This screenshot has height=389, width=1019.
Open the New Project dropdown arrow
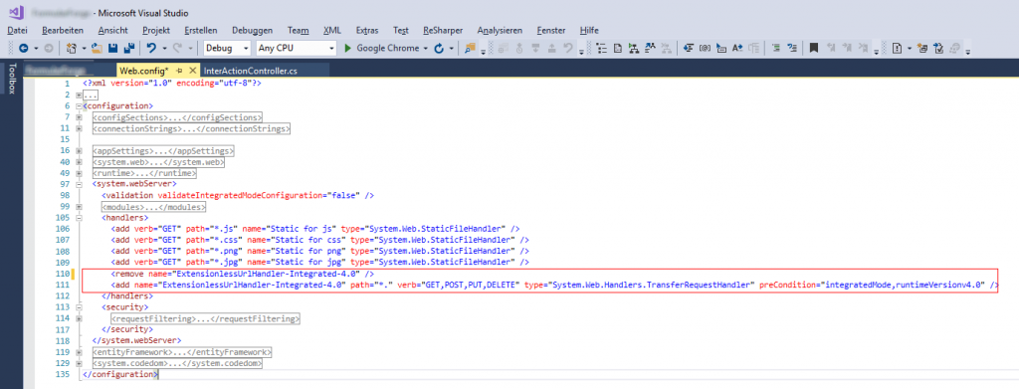click(84, 48)
